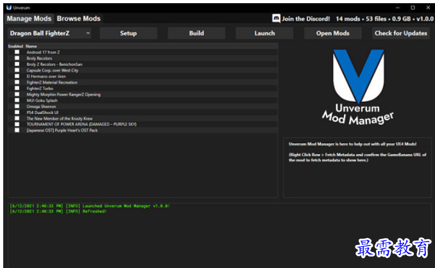Click the Unverum Mod Manager logo image

pos(358,87)
